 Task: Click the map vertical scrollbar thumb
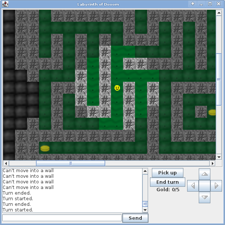pos(219,79)
